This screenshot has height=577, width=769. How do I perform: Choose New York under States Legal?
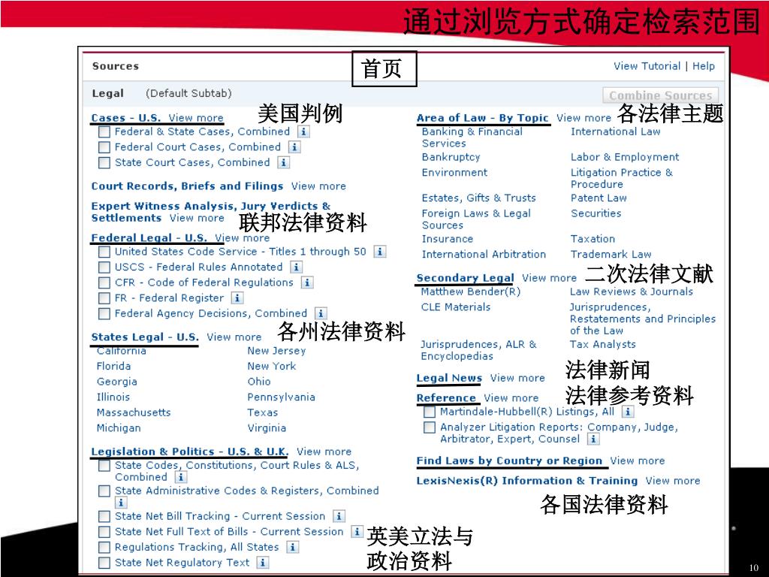[272, 366]
